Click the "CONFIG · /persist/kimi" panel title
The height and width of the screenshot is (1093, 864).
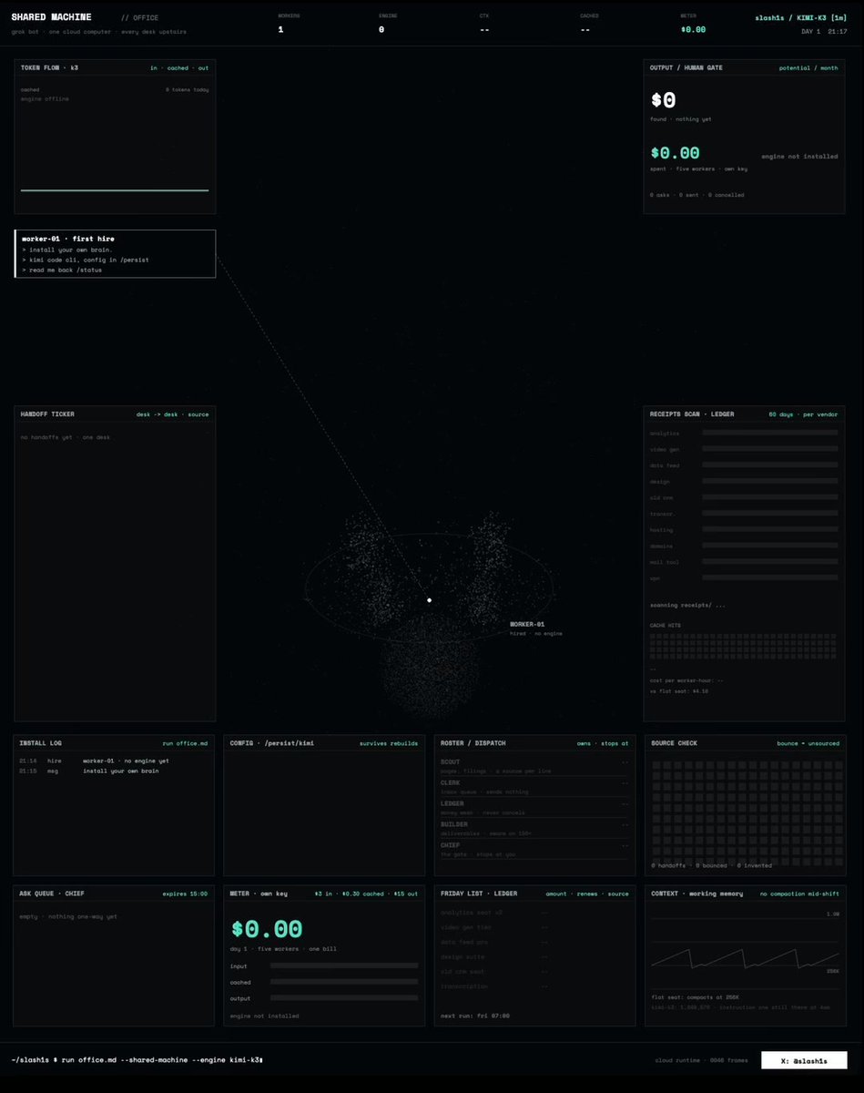pos(272,743)
